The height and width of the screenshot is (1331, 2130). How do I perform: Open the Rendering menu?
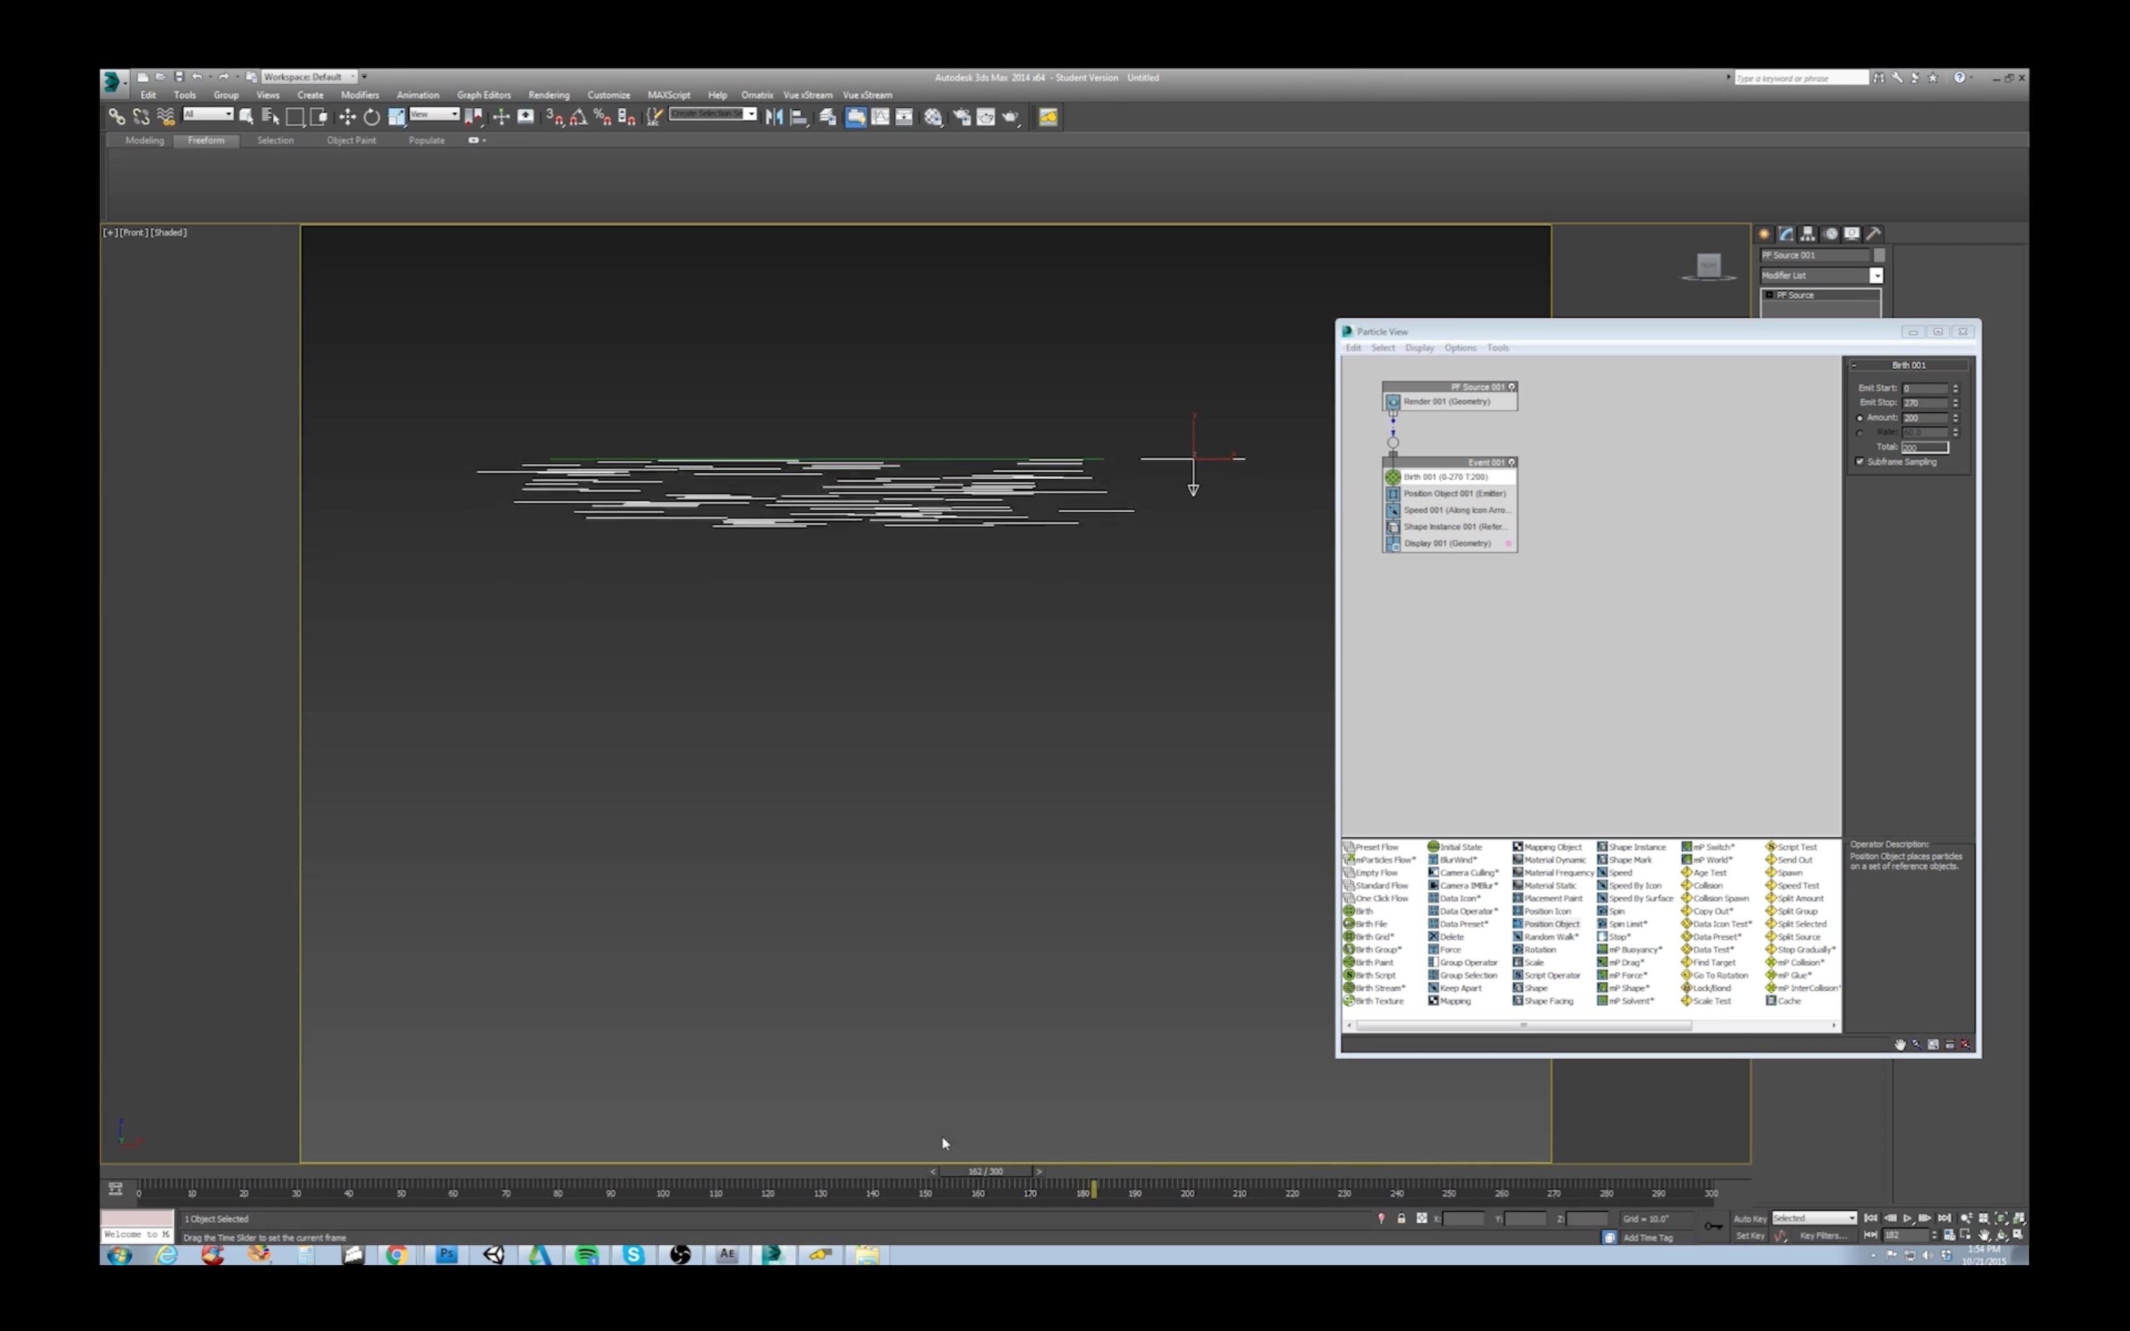point(548,95)
